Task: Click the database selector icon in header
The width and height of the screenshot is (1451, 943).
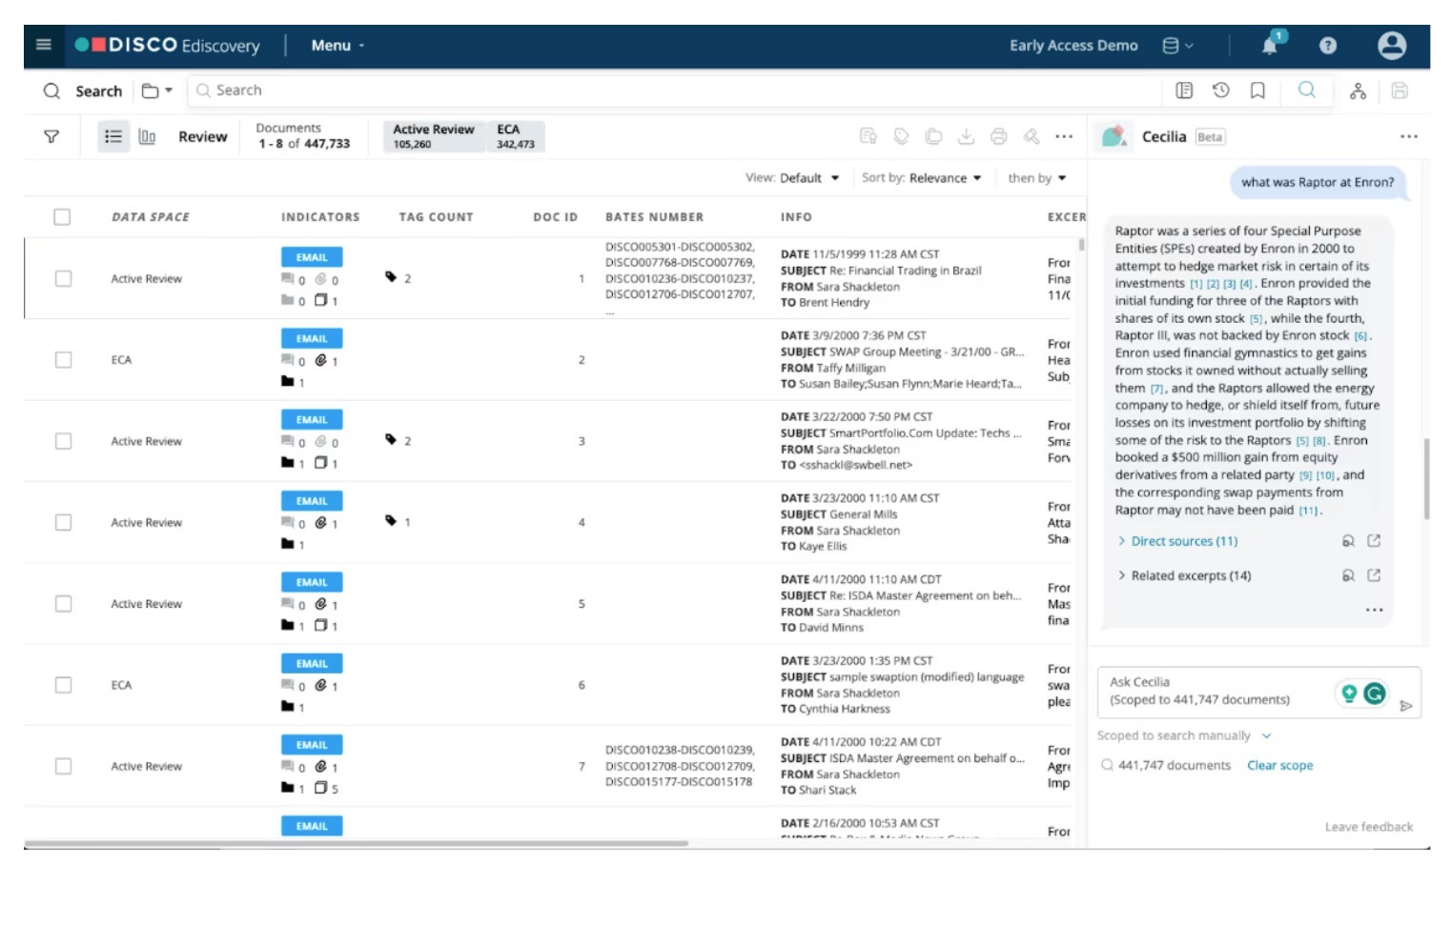Action: pyautogui.click(x=1177, y=46)
